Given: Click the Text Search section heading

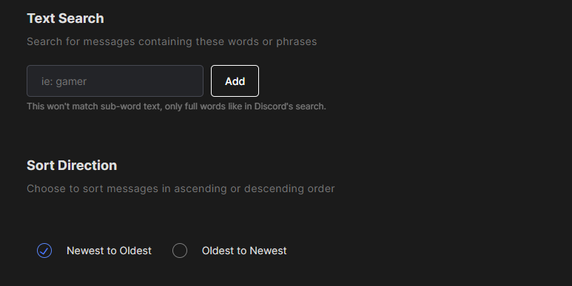Looking at the screenshot, I should (x=65, y=18).
